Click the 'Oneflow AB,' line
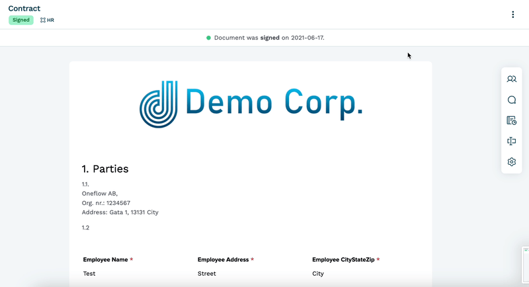The width and height of the screenshot is (529, 287). pos(100,194)
